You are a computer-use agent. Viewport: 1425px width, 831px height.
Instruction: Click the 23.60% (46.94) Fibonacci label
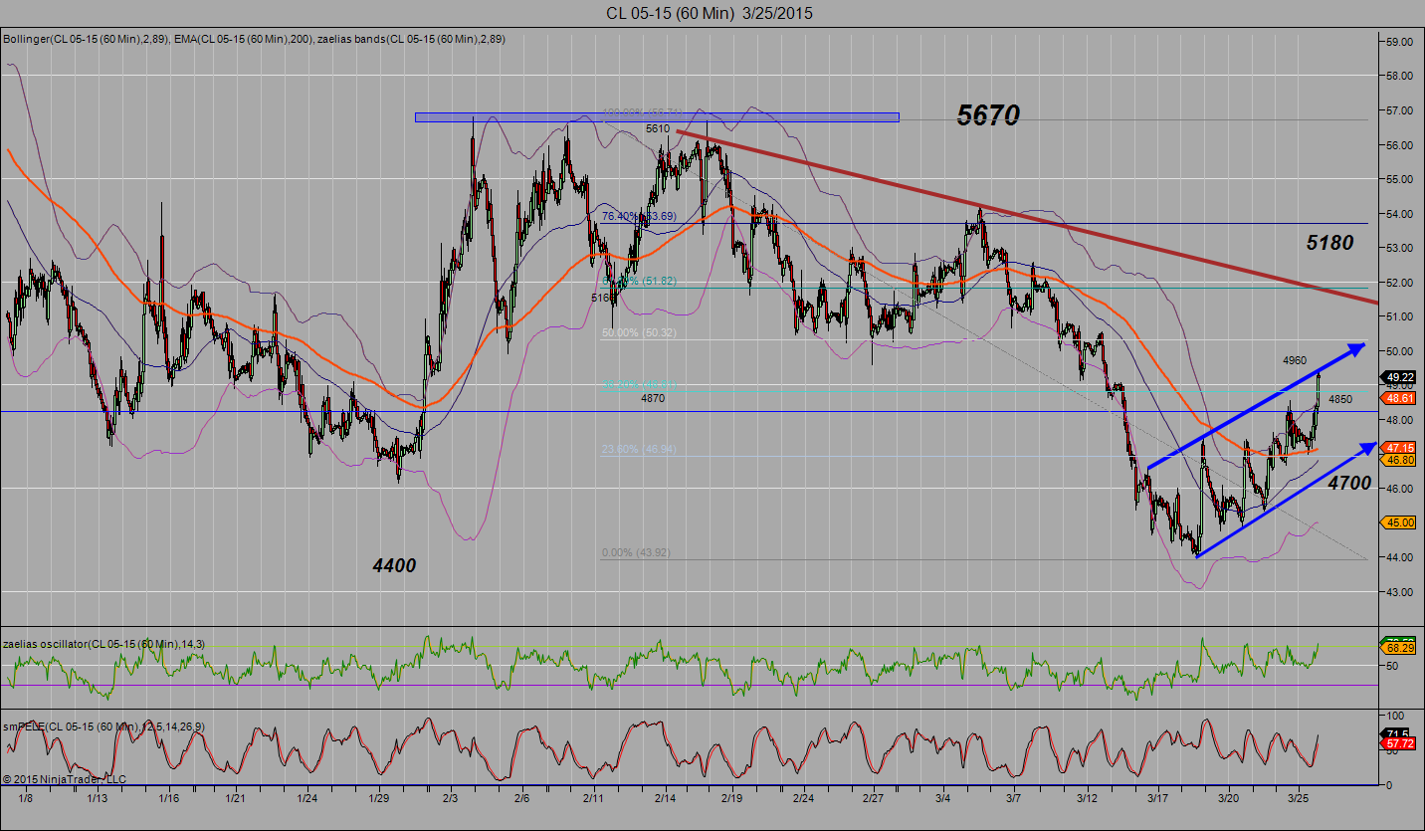[x=639, y=450]
